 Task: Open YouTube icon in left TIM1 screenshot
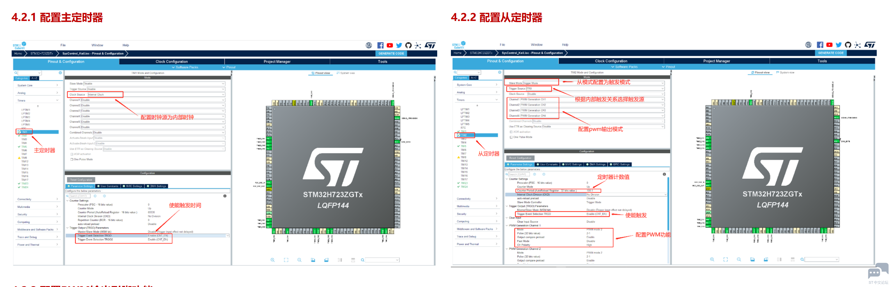(390, 45)
